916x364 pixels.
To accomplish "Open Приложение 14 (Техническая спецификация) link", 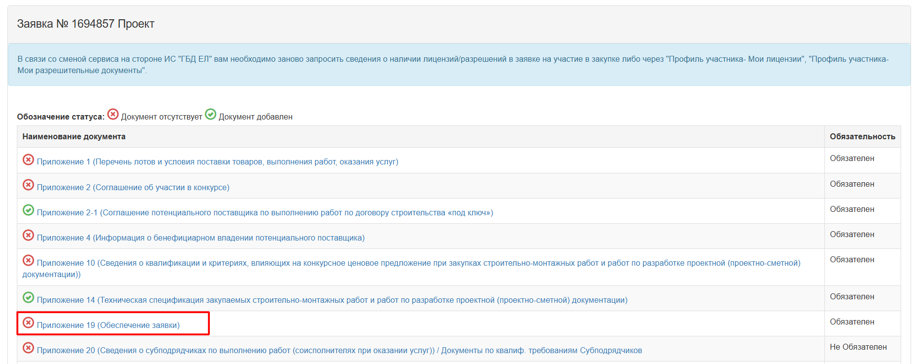I will coord(332,300).
